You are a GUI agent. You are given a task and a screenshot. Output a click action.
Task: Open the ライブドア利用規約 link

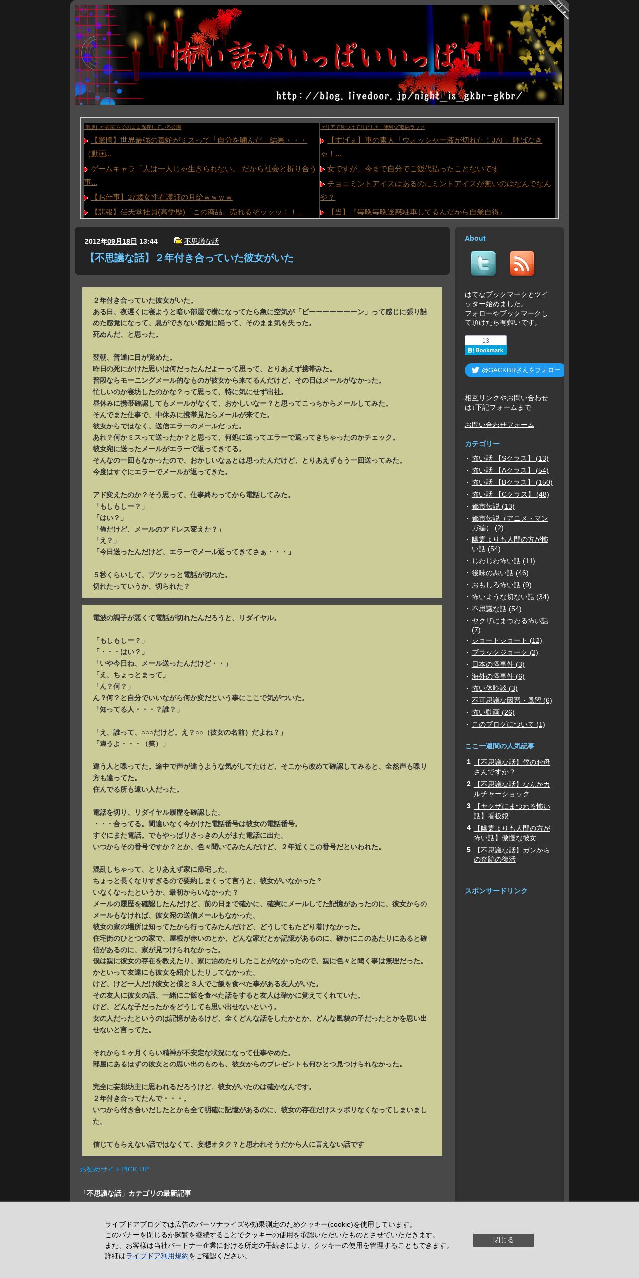click(x=157, y=1256)
